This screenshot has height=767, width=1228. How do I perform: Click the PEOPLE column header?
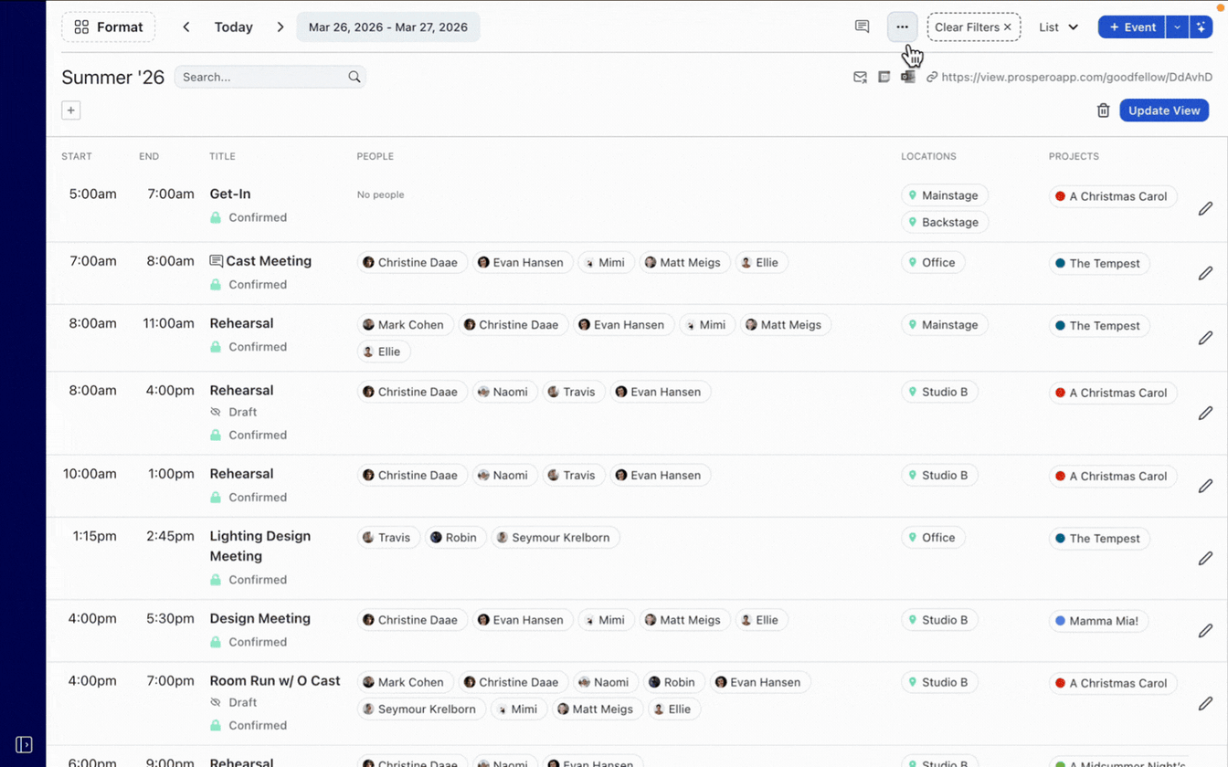tap(375, 156)
